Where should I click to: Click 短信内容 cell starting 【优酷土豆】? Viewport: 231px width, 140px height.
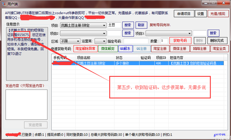point(196,63)
